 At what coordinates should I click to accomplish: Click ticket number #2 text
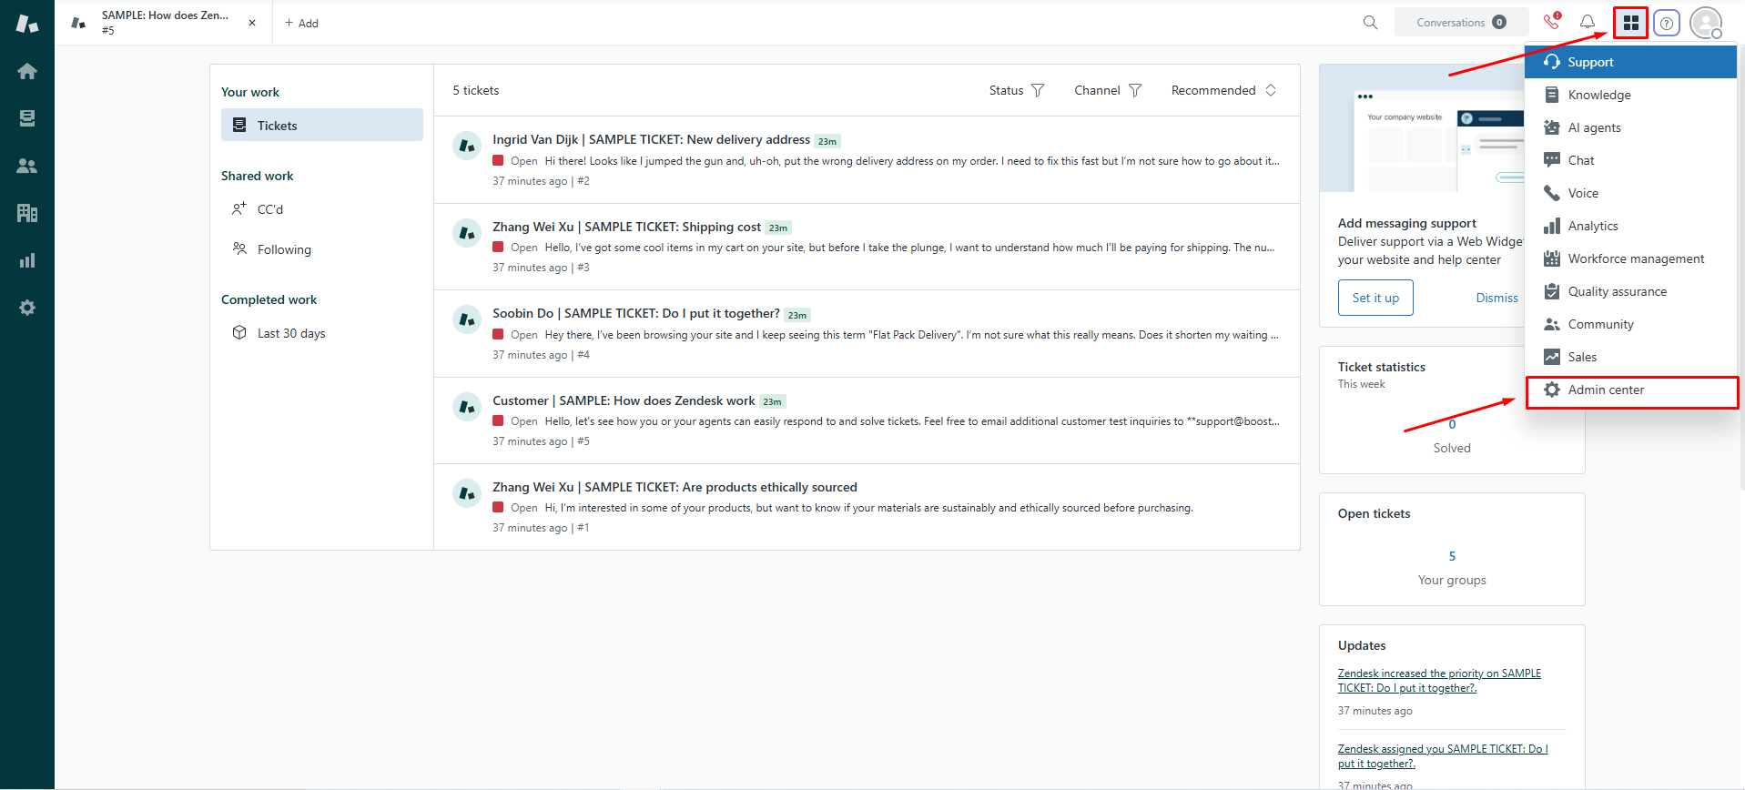(x=583, y=181)
